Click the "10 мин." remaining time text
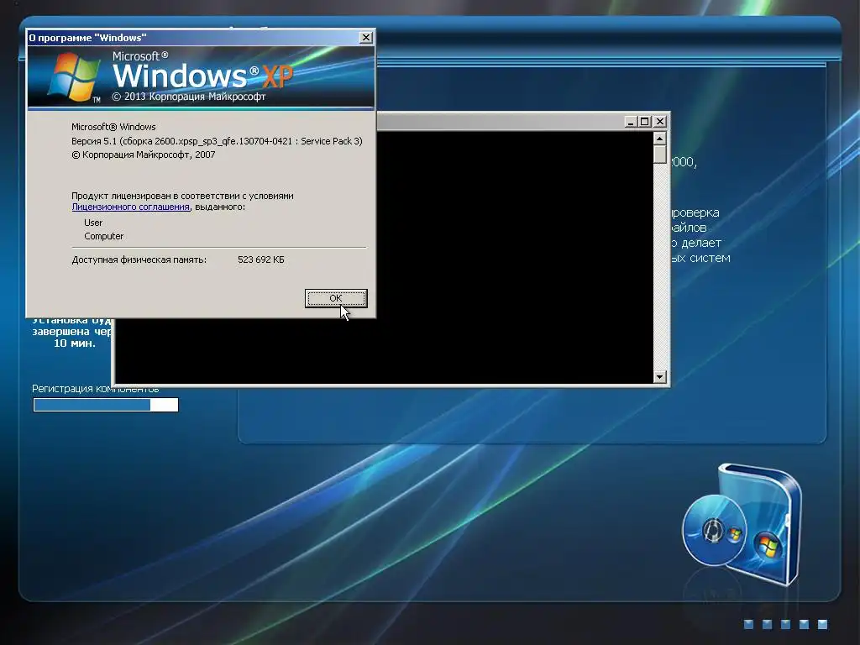The image size is (860, 645). pos(75,343)
